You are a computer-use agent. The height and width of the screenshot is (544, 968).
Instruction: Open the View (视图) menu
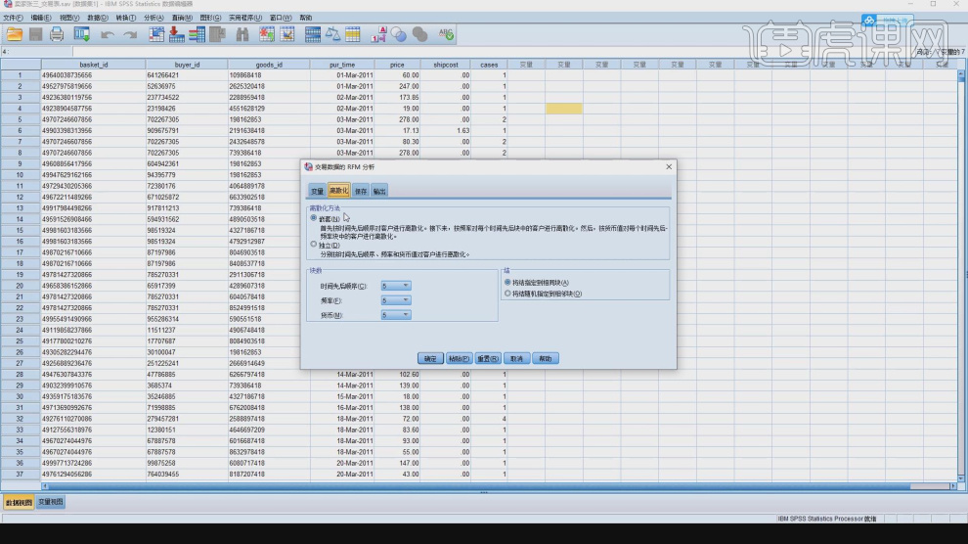pos(69,18)
